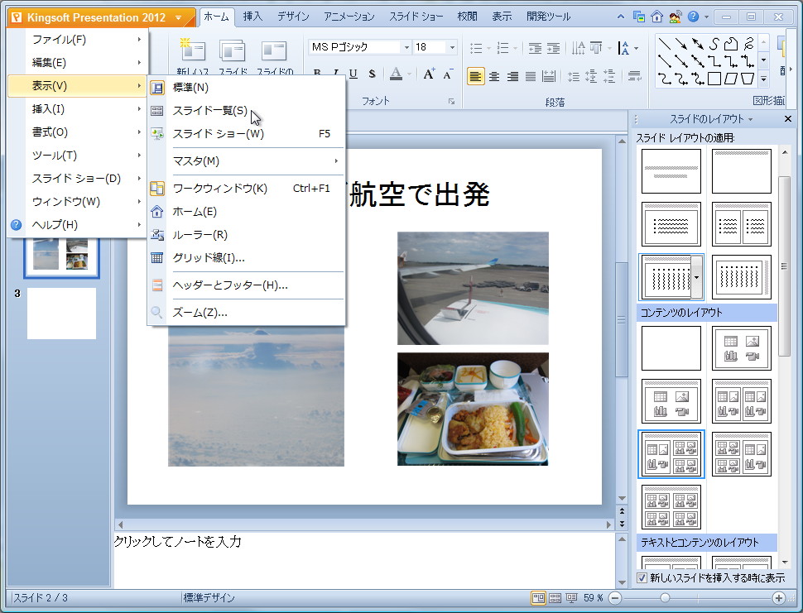Screen dimensions: 803x613
Task: Apply italic formatting
Action: (x=336, y=73)
